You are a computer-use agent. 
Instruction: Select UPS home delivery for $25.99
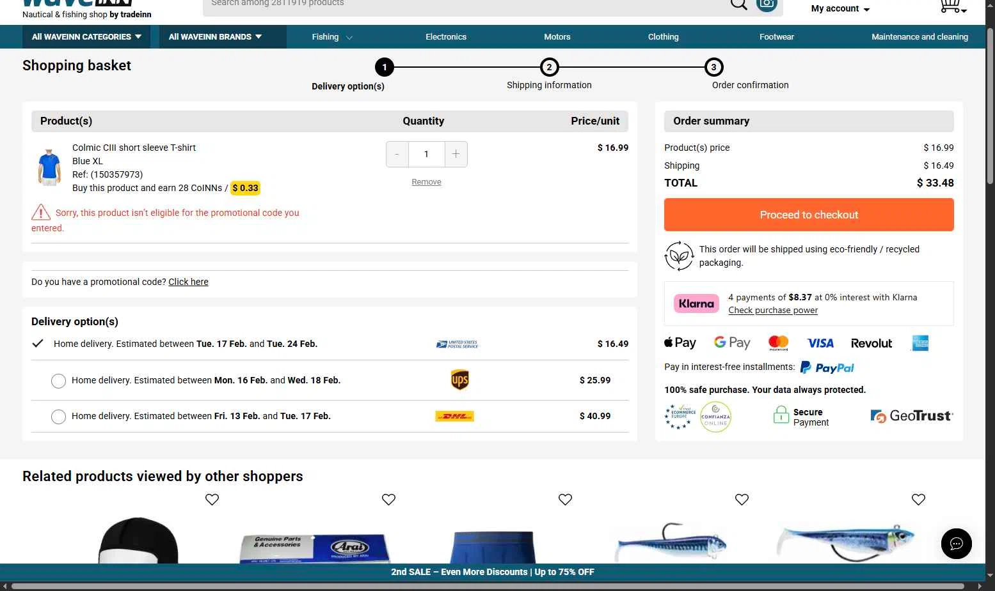click(x=58, y=381)
